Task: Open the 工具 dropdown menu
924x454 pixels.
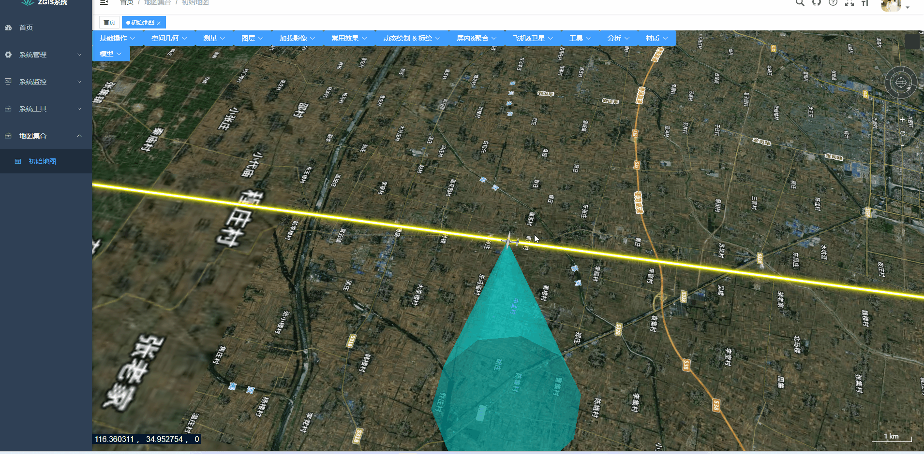Action: [581, 38]
